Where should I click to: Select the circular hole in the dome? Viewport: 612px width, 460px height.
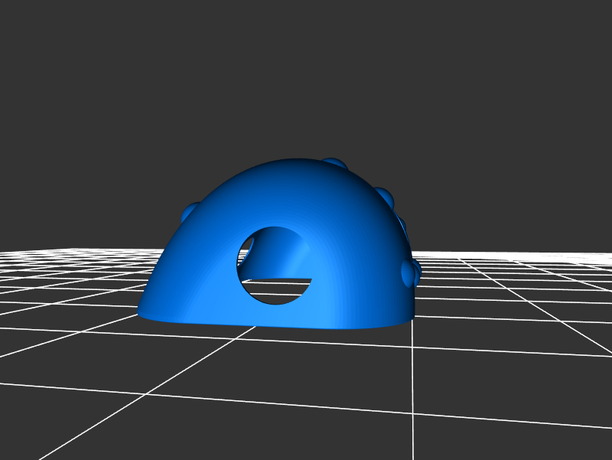pos(276,265)
